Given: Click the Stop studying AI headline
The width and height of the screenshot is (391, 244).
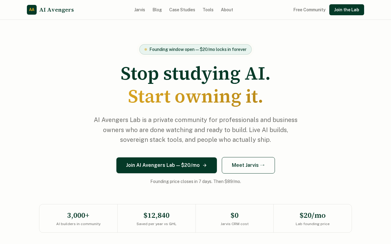Looking at the screenshot, I should click(x=195, y=74).
